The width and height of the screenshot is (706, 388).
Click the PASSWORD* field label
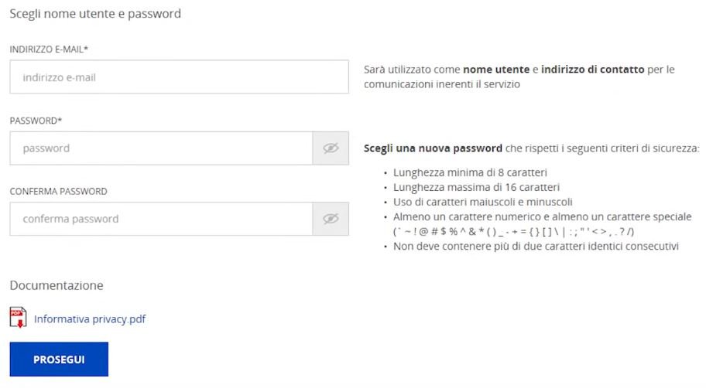tap(36, 121)
